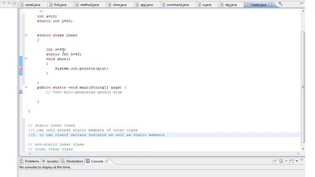
Task: Show the hidden editor tabs list
Action: [x=280, y=4]
